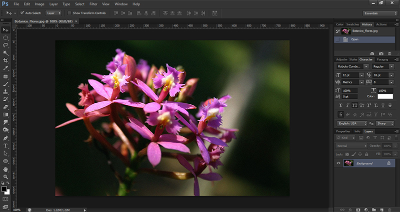Select the Crop tool
Viewport: 400px width, 212px height.
(5, 60)
